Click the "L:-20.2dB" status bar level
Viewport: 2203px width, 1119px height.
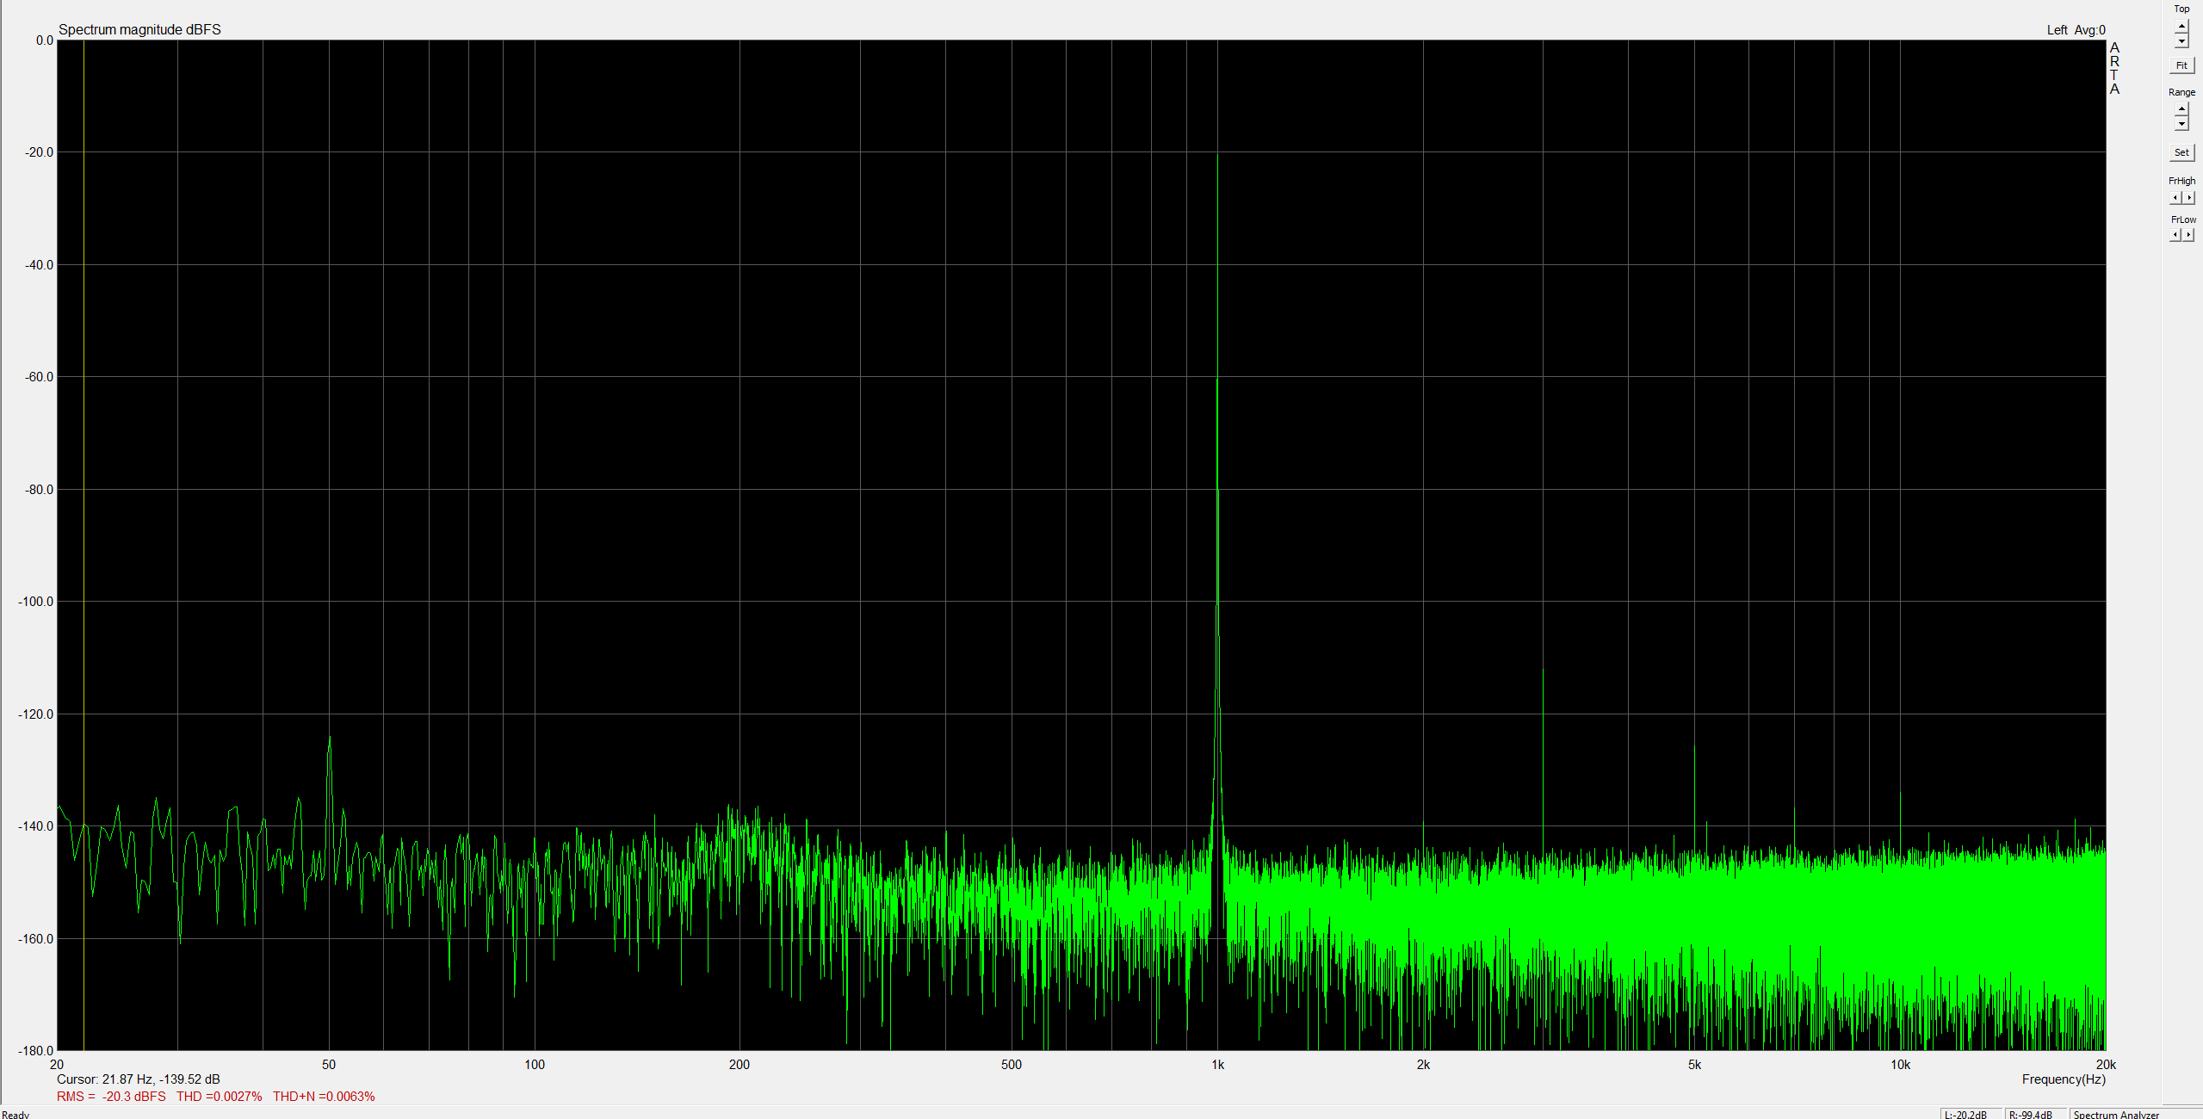tap(1965, 1115)
